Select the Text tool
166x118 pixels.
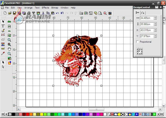(x=3, y=26)
